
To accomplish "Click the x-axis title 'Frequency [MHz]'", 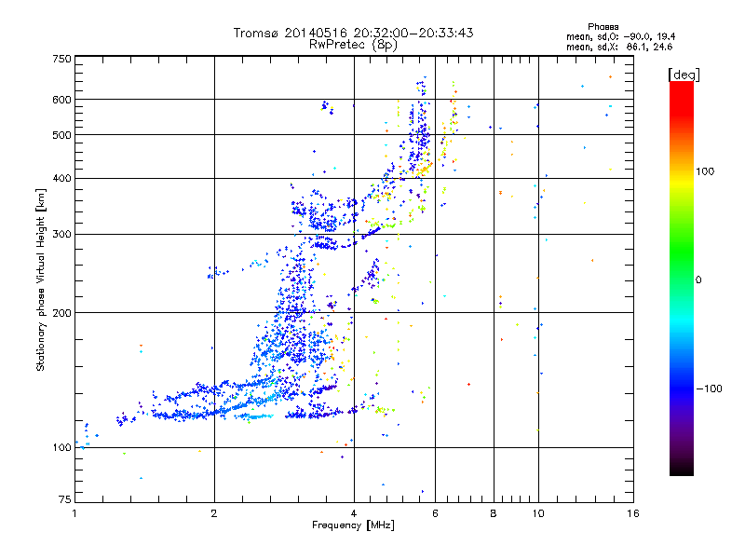I will (353, 525).
